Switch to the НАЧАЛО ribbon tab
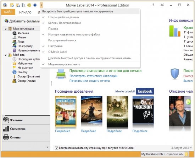This screenshot has width=195, height=158. tap(25, 12)
